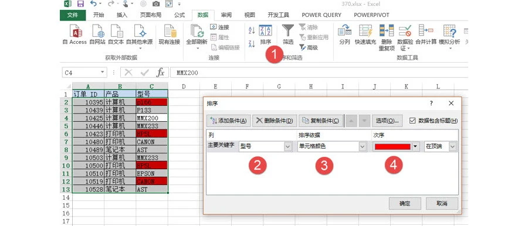Viewport: 528px width, 226px height.
Task: Open the customize quick access toolbar arrow
Action: 179,4
